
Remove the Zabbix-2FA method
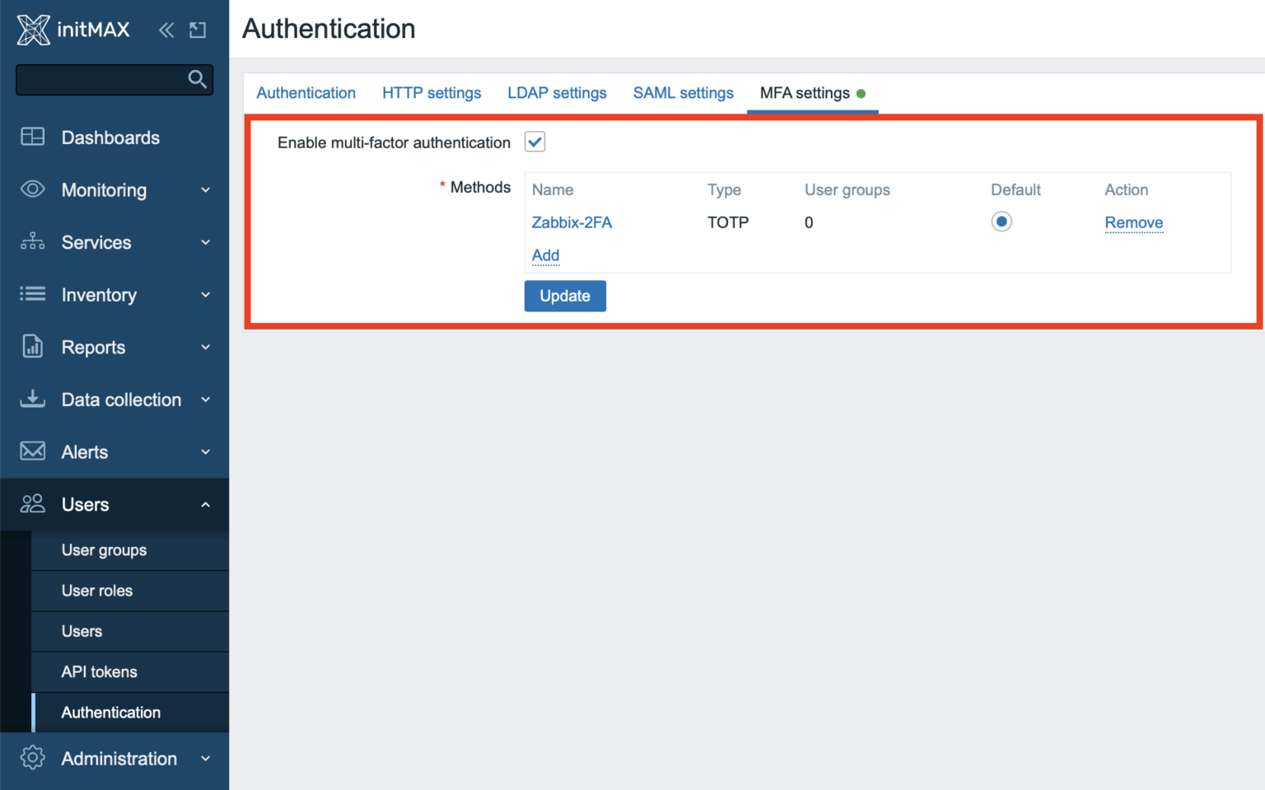[1134, 222]
